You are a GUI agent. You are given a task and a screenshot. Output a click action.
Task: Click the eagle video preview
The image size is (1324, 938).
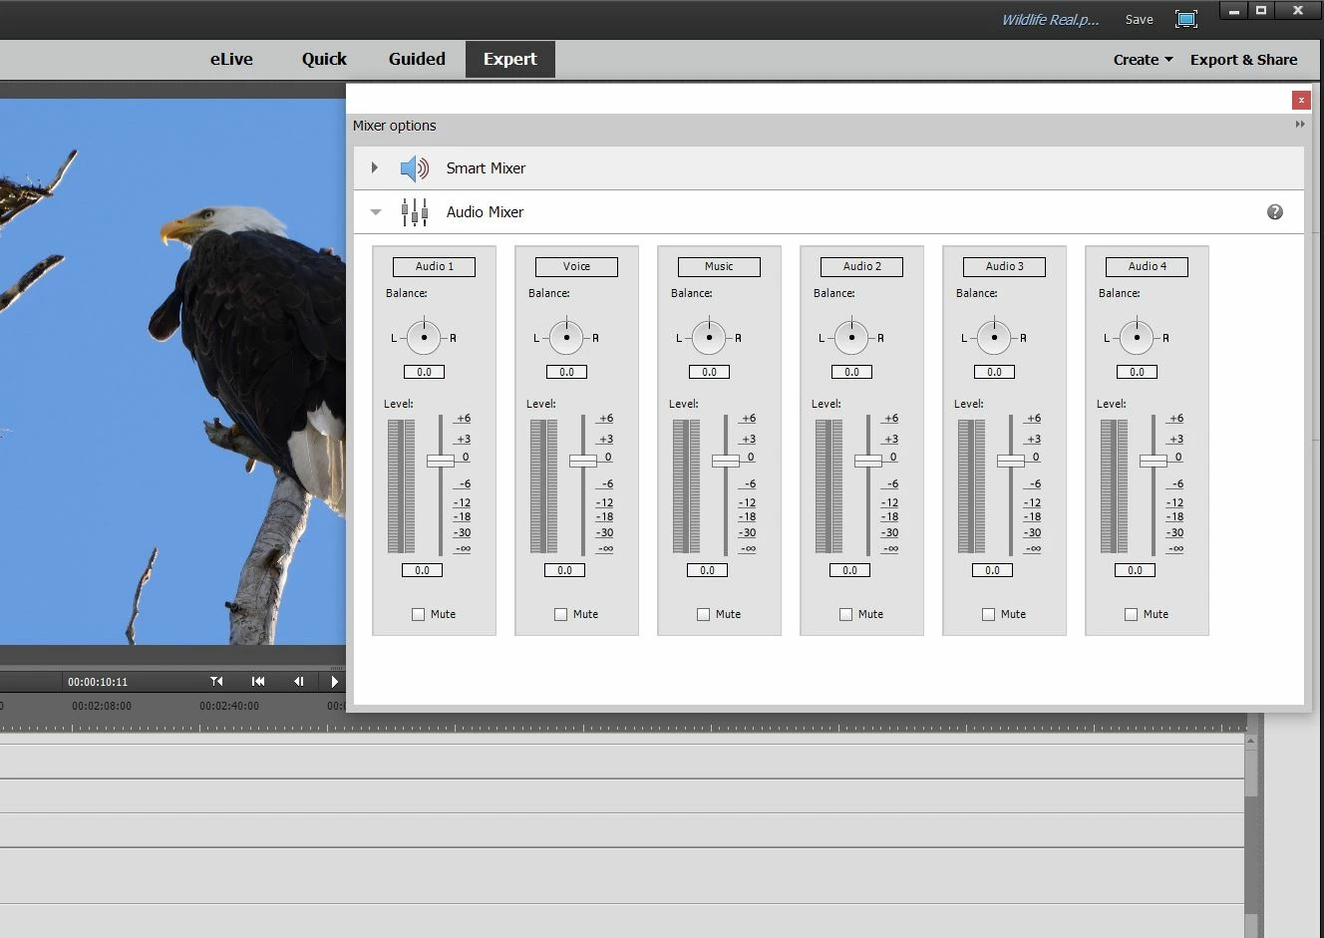tap(172, 371)
